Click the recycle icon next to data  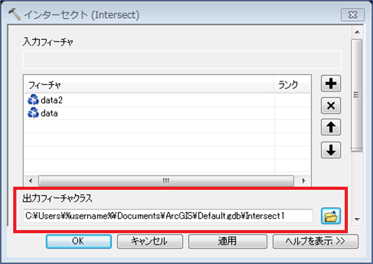(33, 113)
